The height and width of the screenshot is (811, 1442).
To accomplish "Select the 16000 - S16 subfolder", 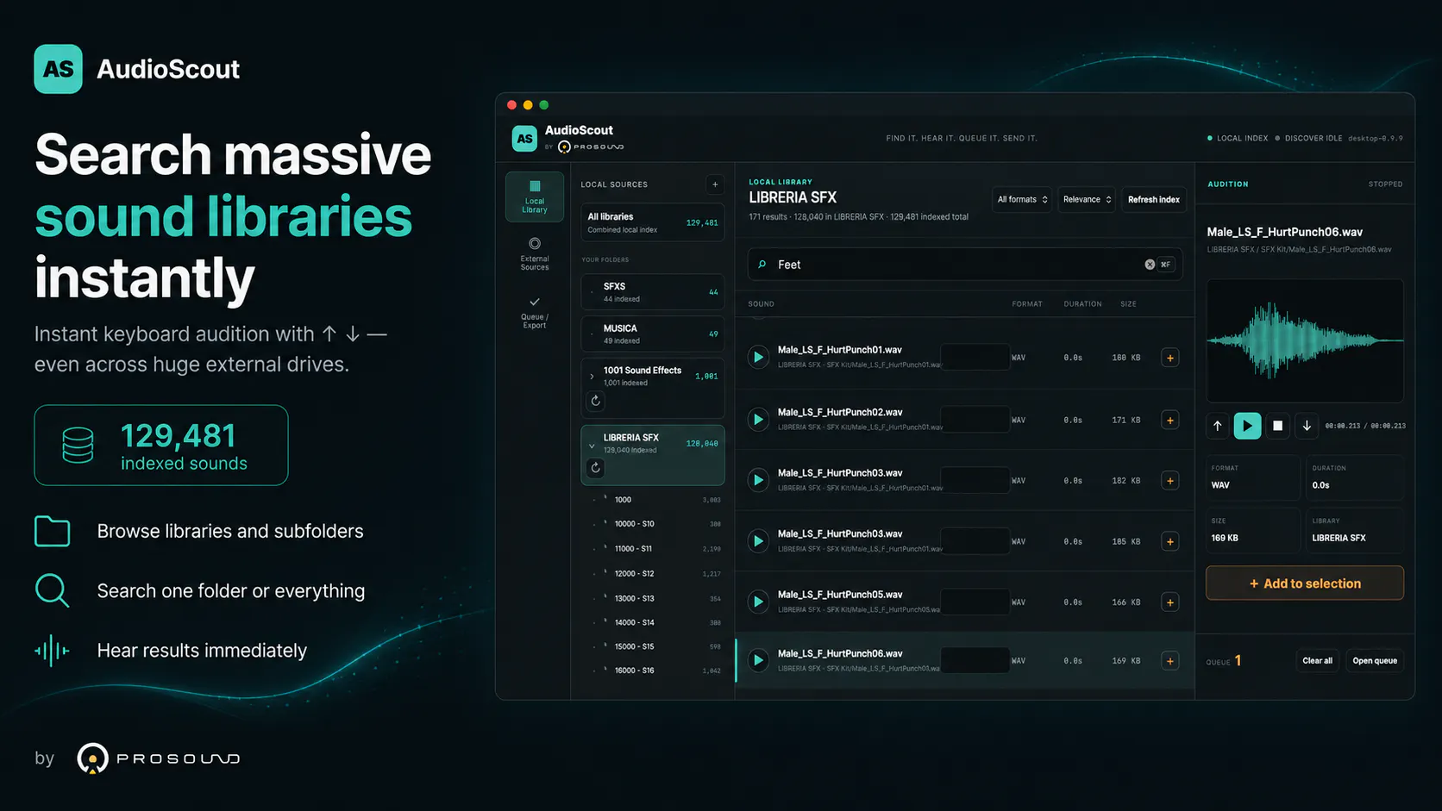I will [653, 671].
